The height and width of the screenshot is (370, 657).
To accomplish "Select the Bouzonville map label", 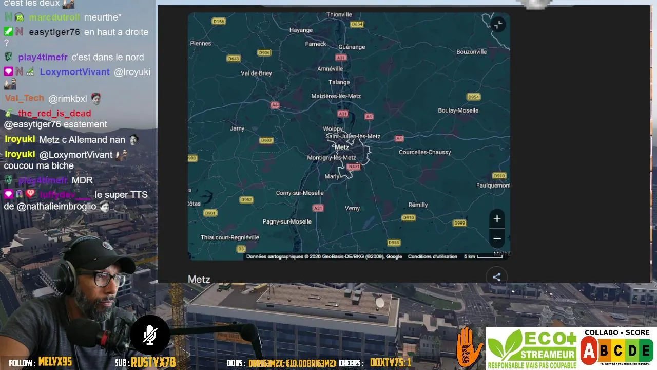I will coord(472,52).
